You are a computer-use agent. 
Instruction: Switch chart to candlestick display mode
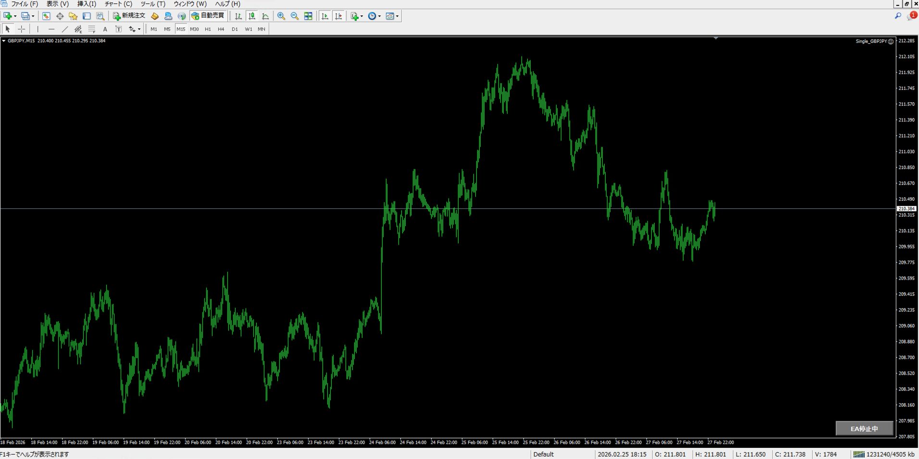252,16
